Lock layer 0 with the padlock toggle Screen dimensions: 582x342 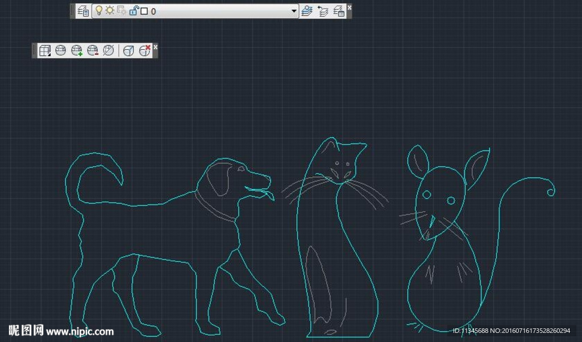tap(134, 10)
